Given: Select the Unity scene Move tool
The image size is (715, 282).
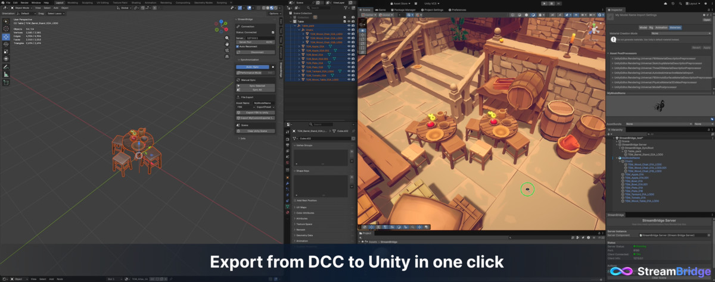Looking at the screenshot, I should click(363, 36).
